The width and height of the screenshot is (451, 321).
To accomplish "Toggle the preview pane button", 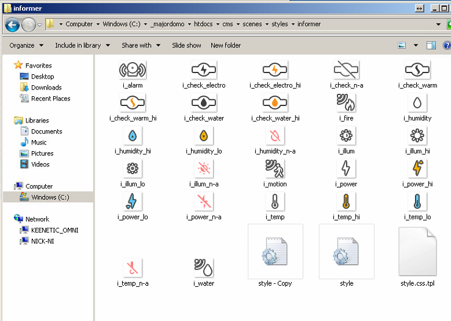I will pos(431,45).
